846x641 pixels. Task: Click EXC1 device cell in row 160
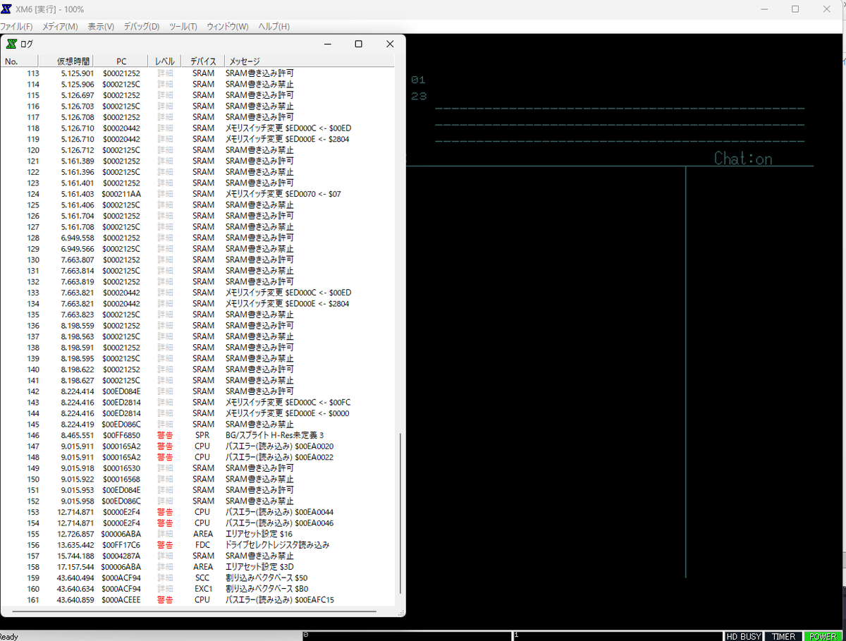[x=203, y=588]
